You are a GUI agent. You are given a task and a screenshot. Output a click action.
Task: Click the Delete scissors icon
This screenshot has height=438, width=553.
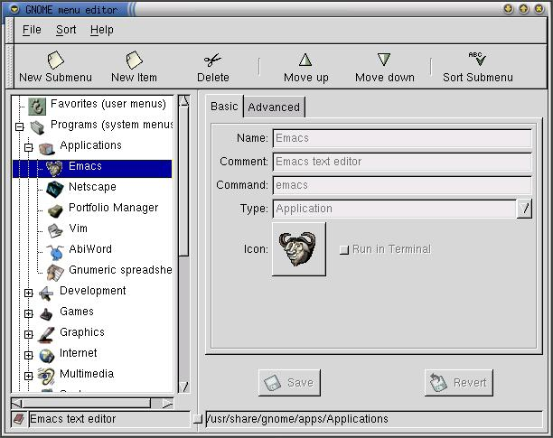pos(212,61)
